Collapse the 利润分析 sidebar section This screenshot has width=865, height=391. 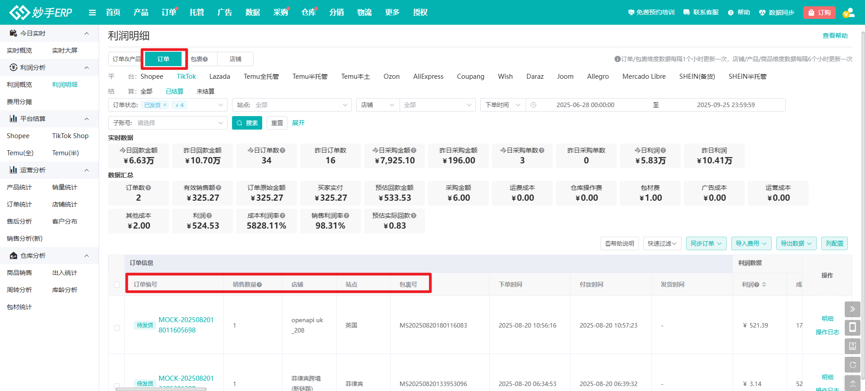coord(86,67)
